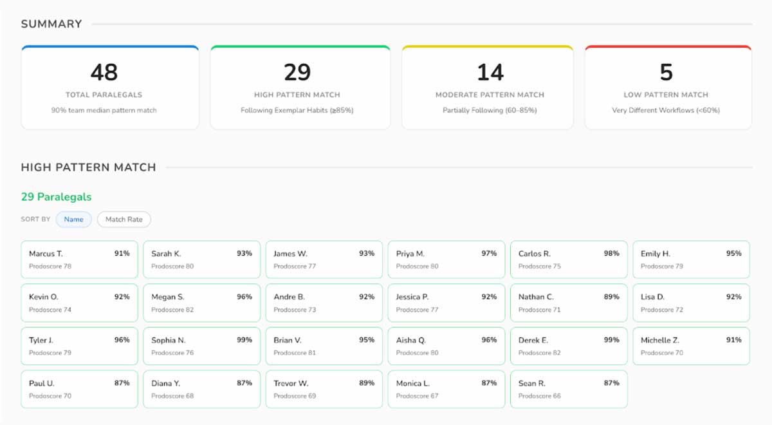Select the Moderate Pattern Match card
The image size is (772, 425).
[487, 88]
